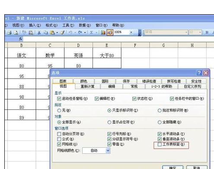Screen dimensions: 214x169
Task: Expand the Paste options arrow
Action: pyautogui.click(x=57, y=33)
